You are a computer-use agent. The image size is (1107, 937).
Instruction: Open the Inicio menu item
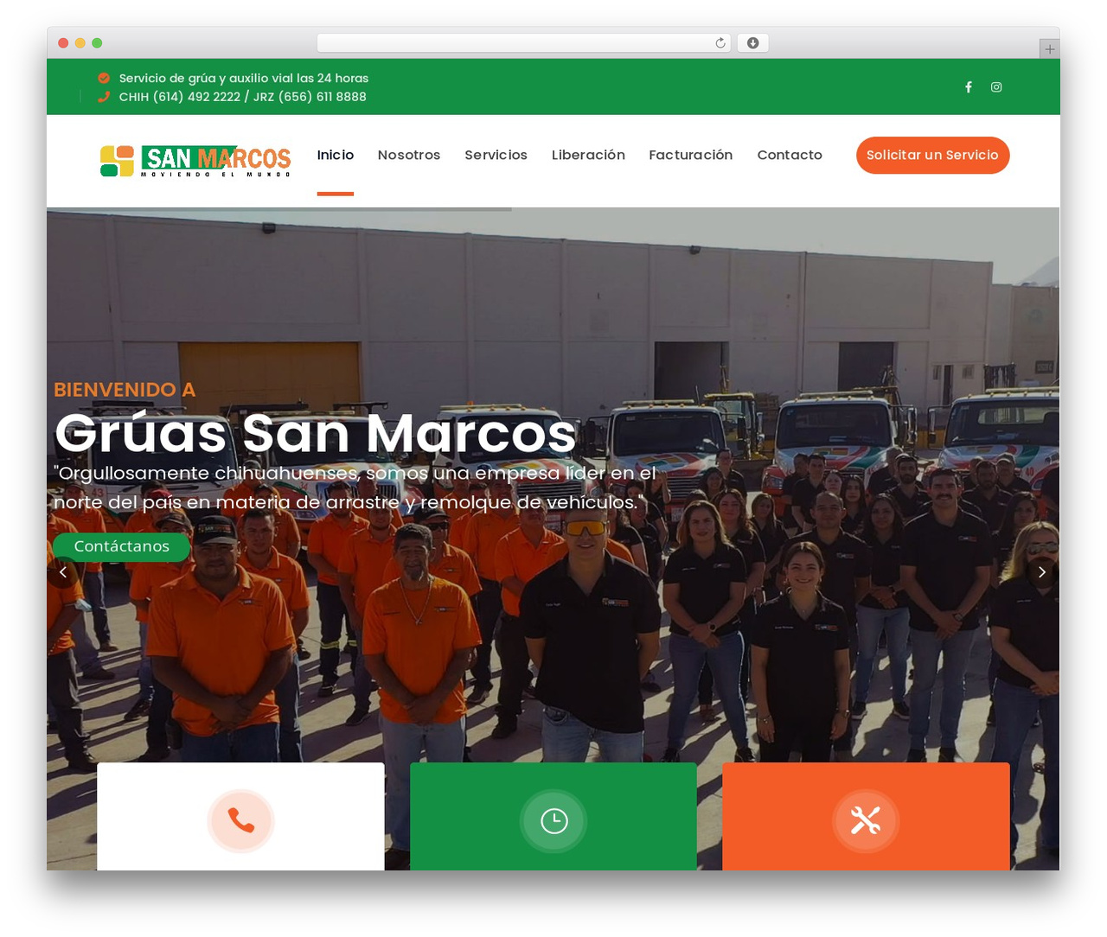click(336, 155)
